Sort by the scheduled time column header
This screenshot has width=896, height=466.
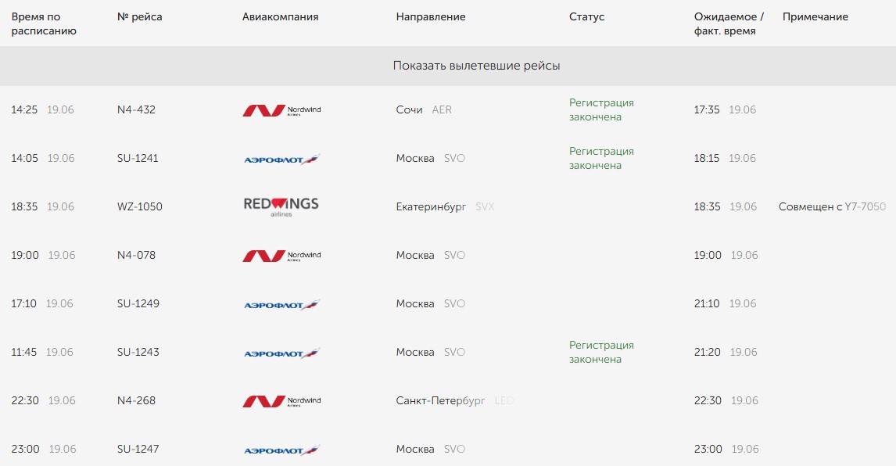coord(44,23)
